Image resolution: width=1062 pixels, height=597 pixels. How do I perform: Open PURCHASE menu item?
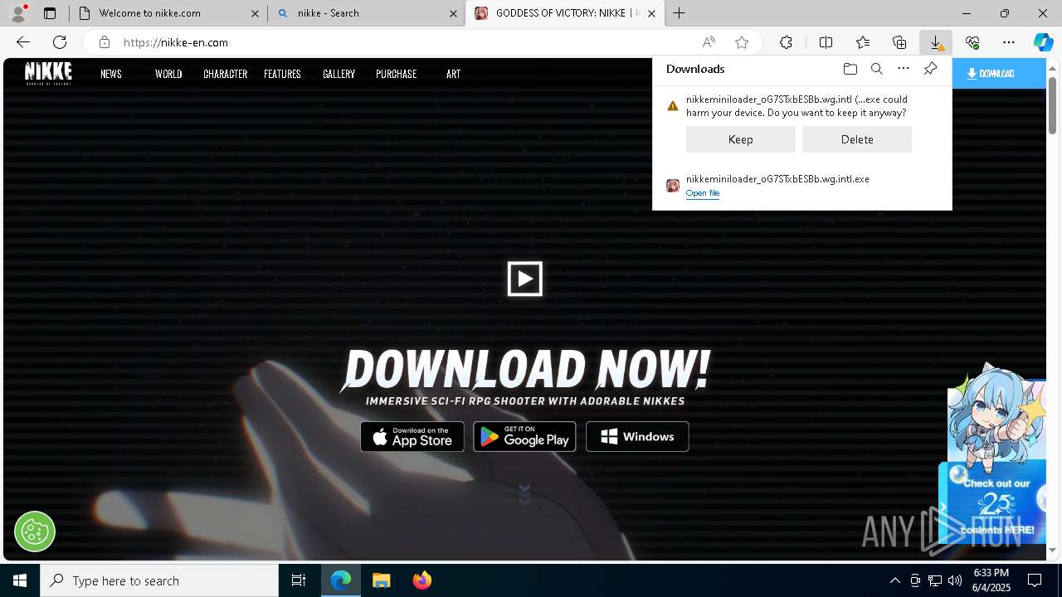point(396,74)
